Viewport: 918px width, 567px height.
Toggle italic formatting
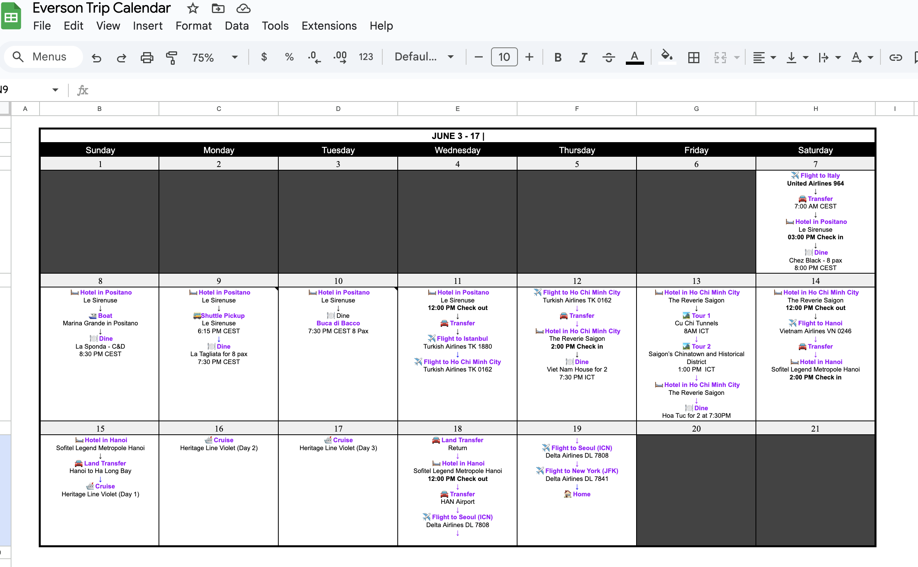pos(583,58)
